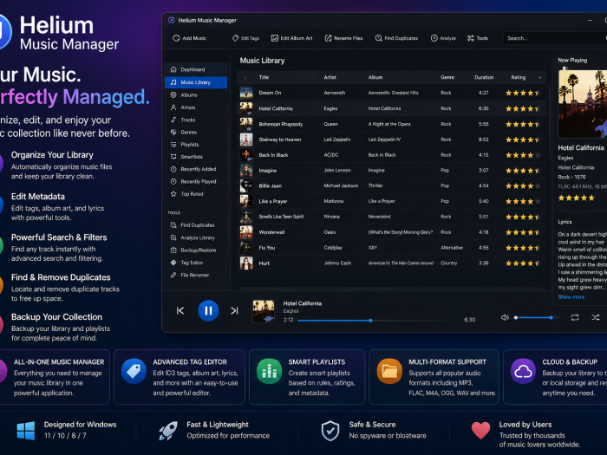This screenshot has height=455, width=607.
Task: Open Edit Album Art tool
Action: tap(291, 38)
